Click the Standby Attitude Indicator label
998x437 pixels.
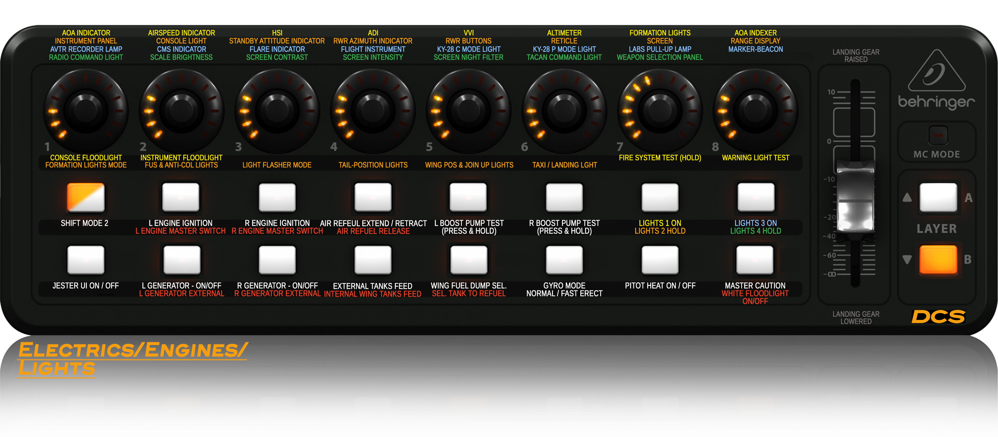coord(277,41)
